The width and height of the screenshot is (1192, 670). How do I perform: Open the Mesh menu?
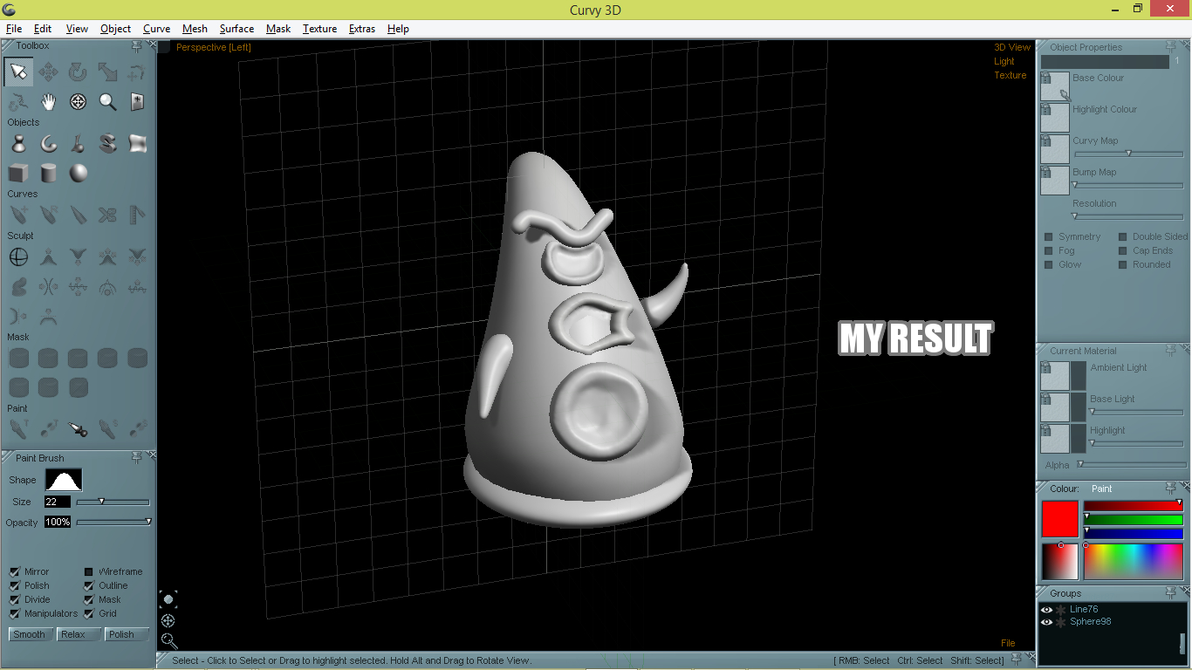click(195, 29)
